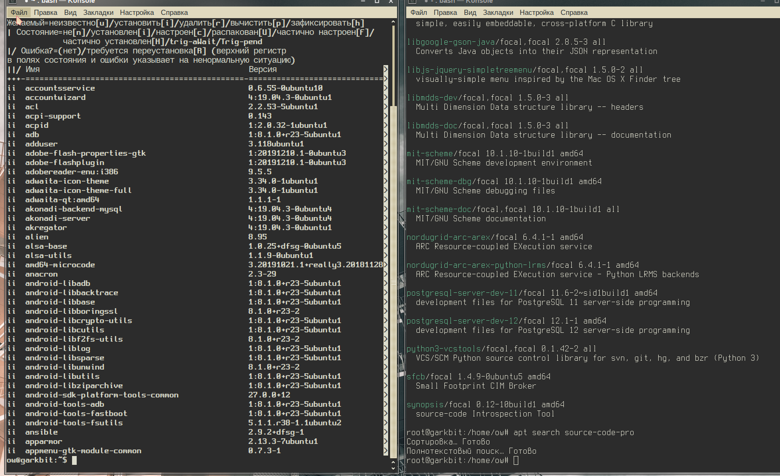Click 'Small Footprint CIM Broker' description
The width and height of the screenshot is (780, 476).
[476, 386]
